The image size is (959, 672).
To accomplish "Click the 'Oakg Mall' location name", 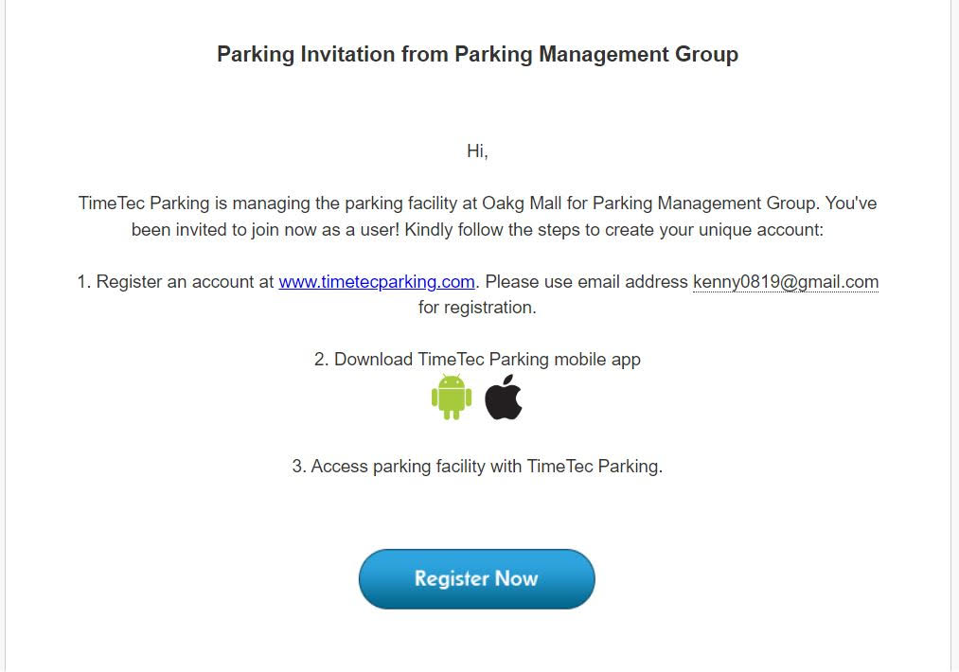I will [x=522, y=203].
